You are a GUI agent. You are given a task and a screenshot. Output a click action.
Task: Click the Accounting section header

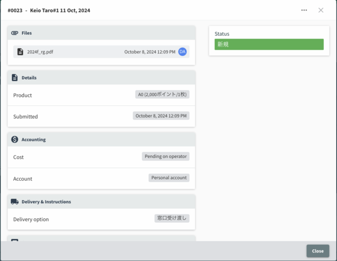click(x=33, y=140)
